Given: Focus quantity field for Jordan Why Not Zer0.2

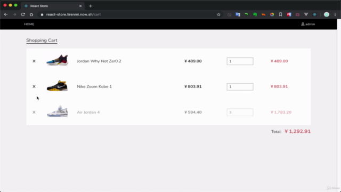Looking at the screenshot, I should pyautogui.click(x=240, y=61).
